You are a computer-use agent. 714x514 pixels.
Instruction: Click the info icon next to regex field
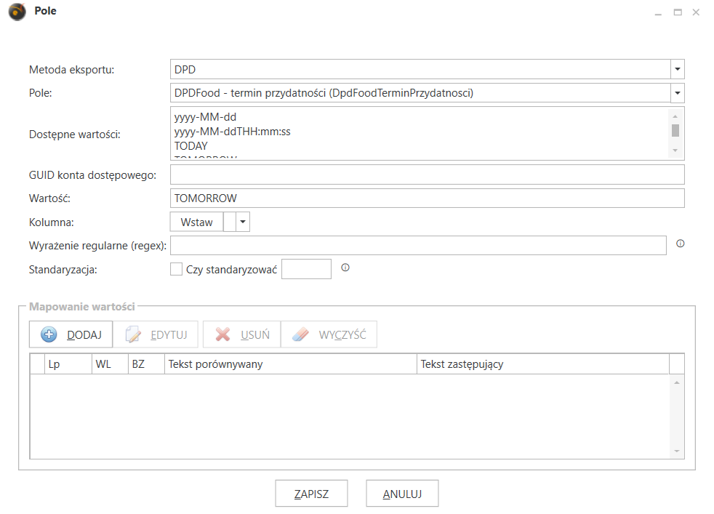pyautogui.click(x=681, y=244)
